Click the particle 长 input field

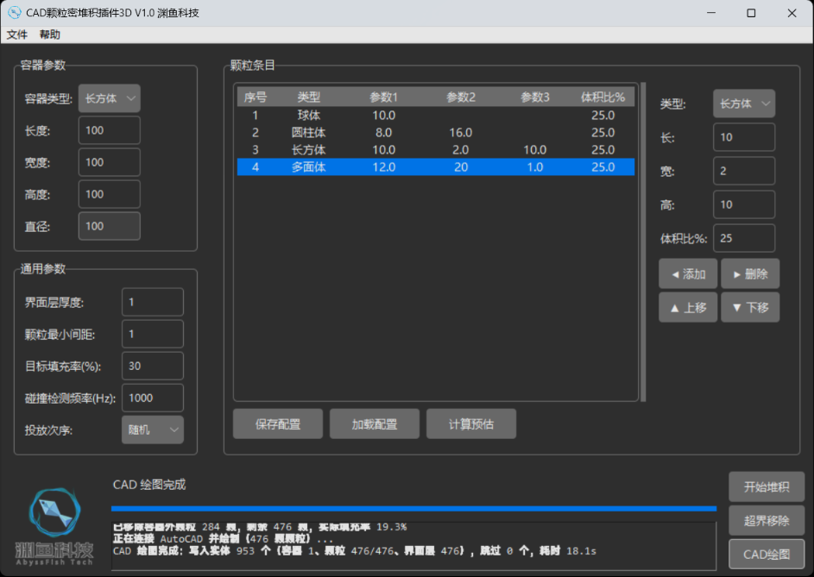point(744,137)
